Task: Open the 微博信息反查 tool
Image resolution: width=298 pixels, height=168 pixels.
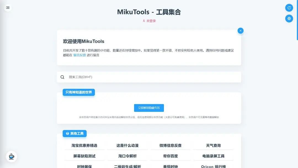Action: [171, 146]
